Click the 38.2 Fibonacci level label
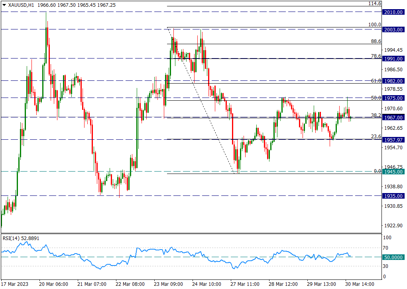 click(x=376, y=115)
